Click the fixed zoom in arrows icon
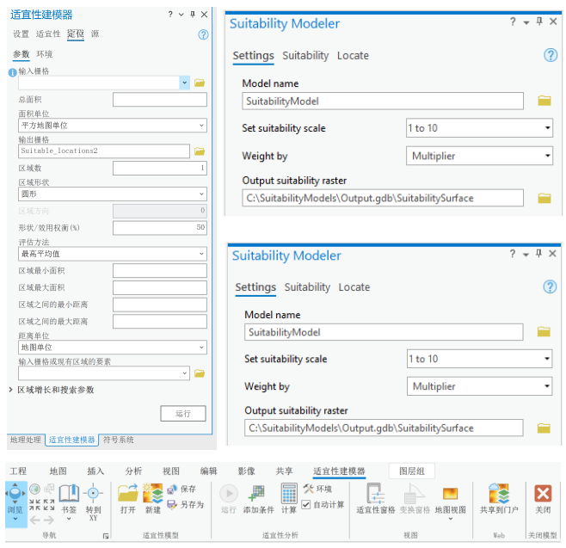 pyautogui.click(x=35, y=505)
